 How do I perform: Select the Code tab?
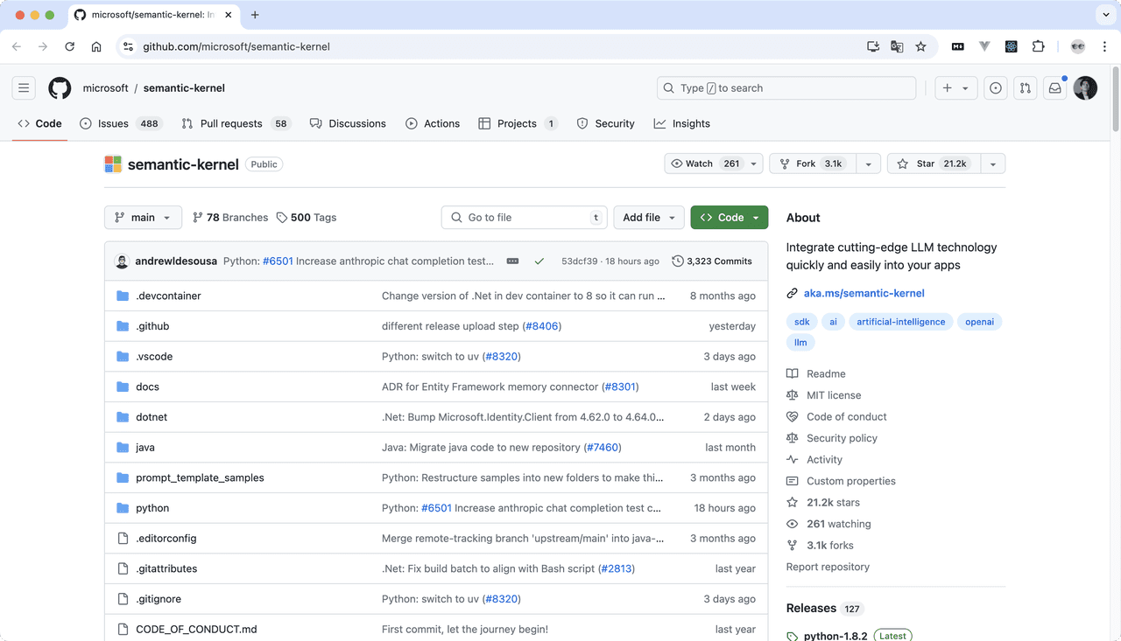pos(39,123)
